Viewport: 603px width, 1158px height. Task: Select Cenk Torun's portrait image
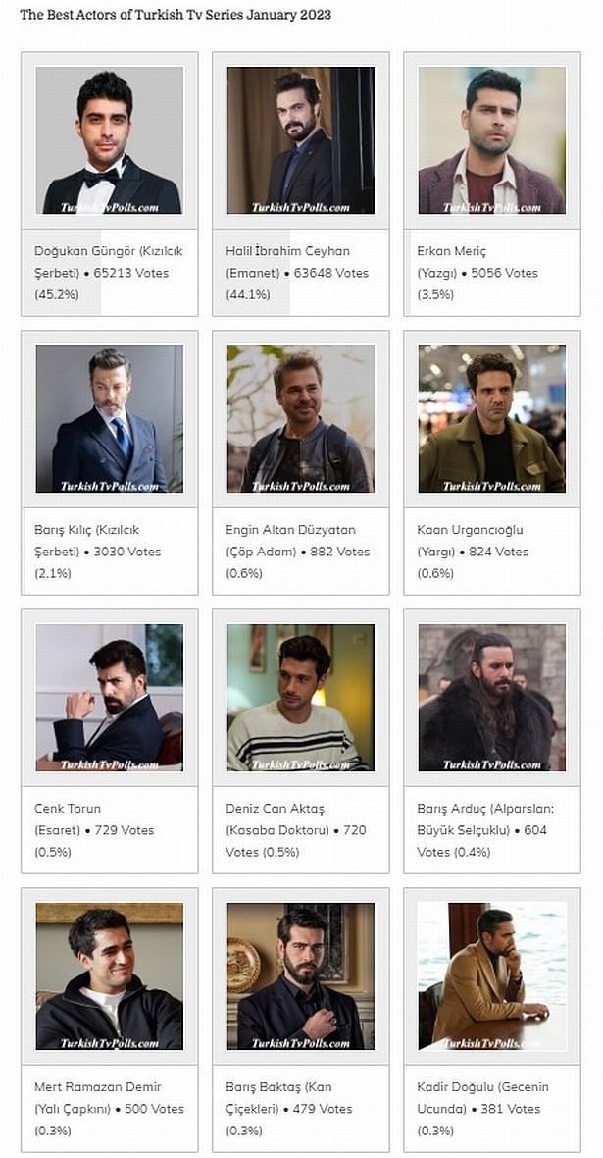click(110, 698)
